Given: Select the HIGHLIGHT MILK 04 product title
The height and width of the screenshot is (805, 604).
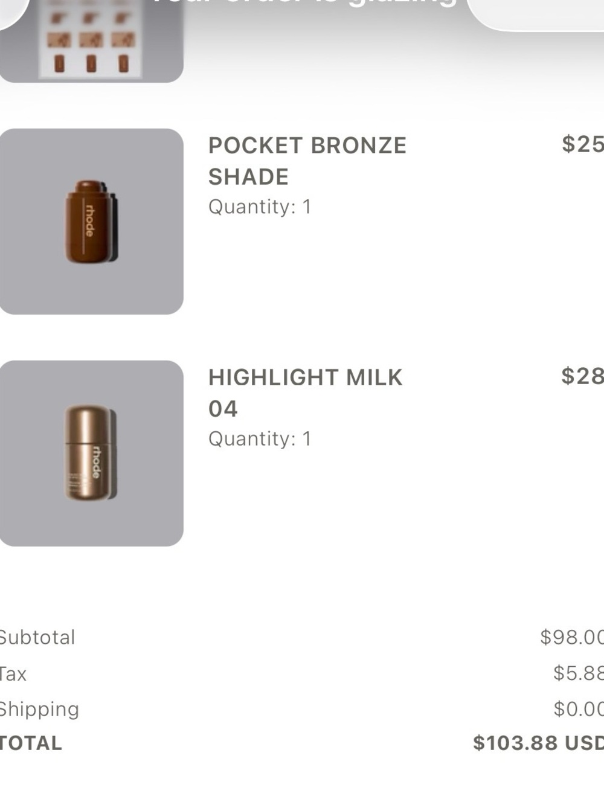Looking at the screenshot, I should (306, 393).
